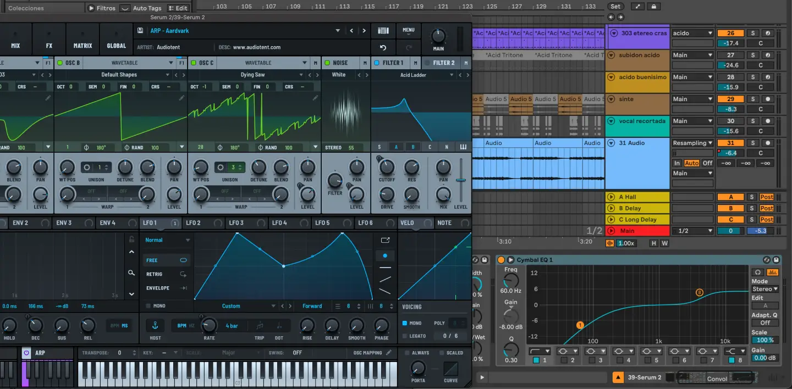Open the LFO Normal mode dropdown
The height and width of the screenshot is (389, 792).
188,240
